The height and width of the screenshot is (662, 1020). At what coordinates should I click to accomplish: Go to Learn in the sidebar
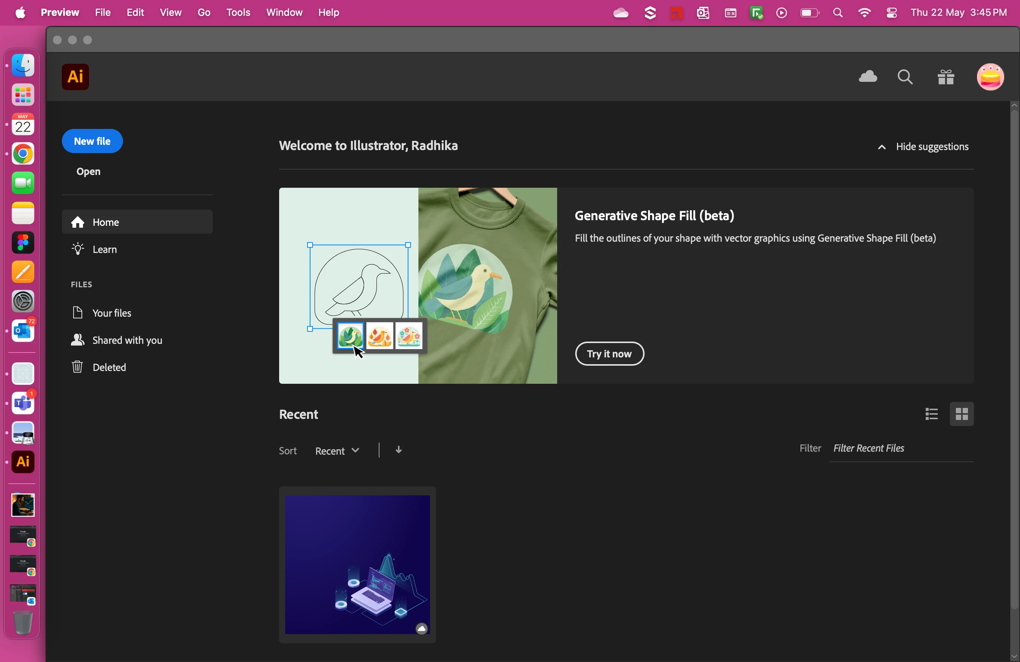click(x=104, y=249)
